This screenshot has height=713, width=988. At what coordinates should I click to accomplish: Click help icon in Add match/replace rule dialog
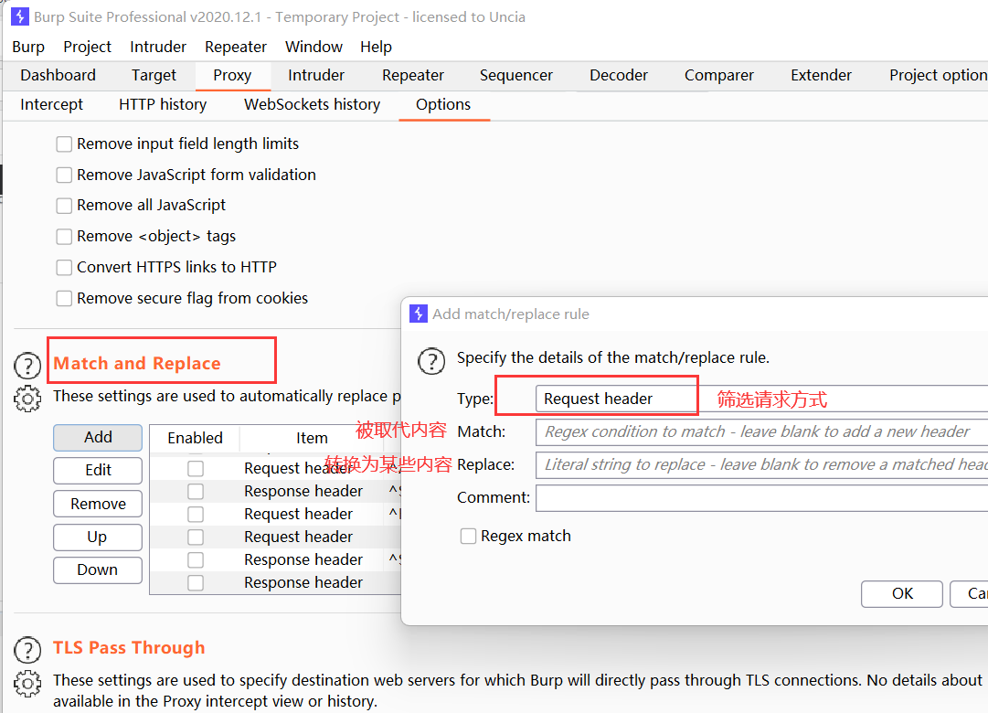(x=431, y=361)
